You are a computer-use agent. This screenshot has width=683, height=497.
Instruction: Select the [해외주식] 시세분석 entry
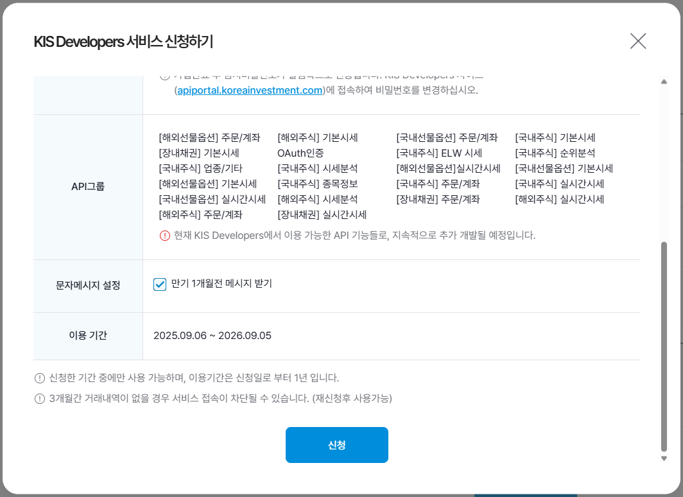(x=318, y=200)
